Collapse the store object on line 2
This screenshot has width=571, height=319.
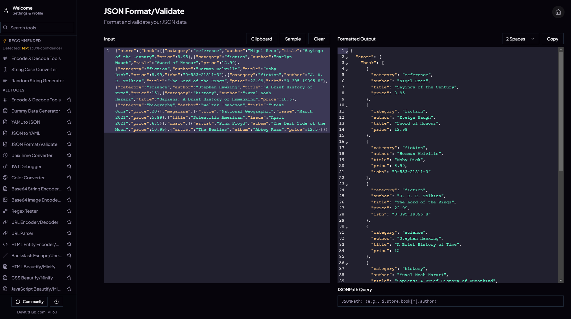pyautogui.click(x=346, y=58)
